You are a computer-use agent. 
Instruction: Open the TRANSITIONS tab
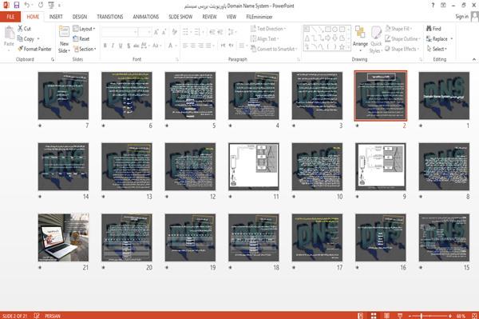pyautogui.click(x=110, y=17)
